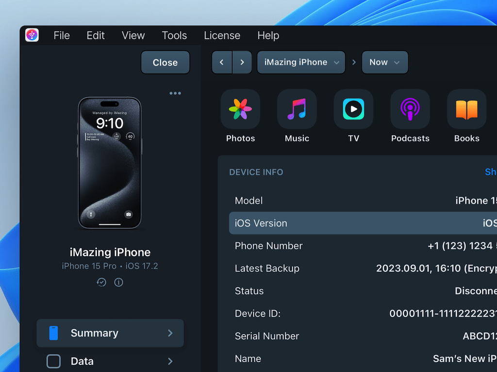
Task: Click the iPhone lock screen thumbnail
Action: (x=110, y=163)
